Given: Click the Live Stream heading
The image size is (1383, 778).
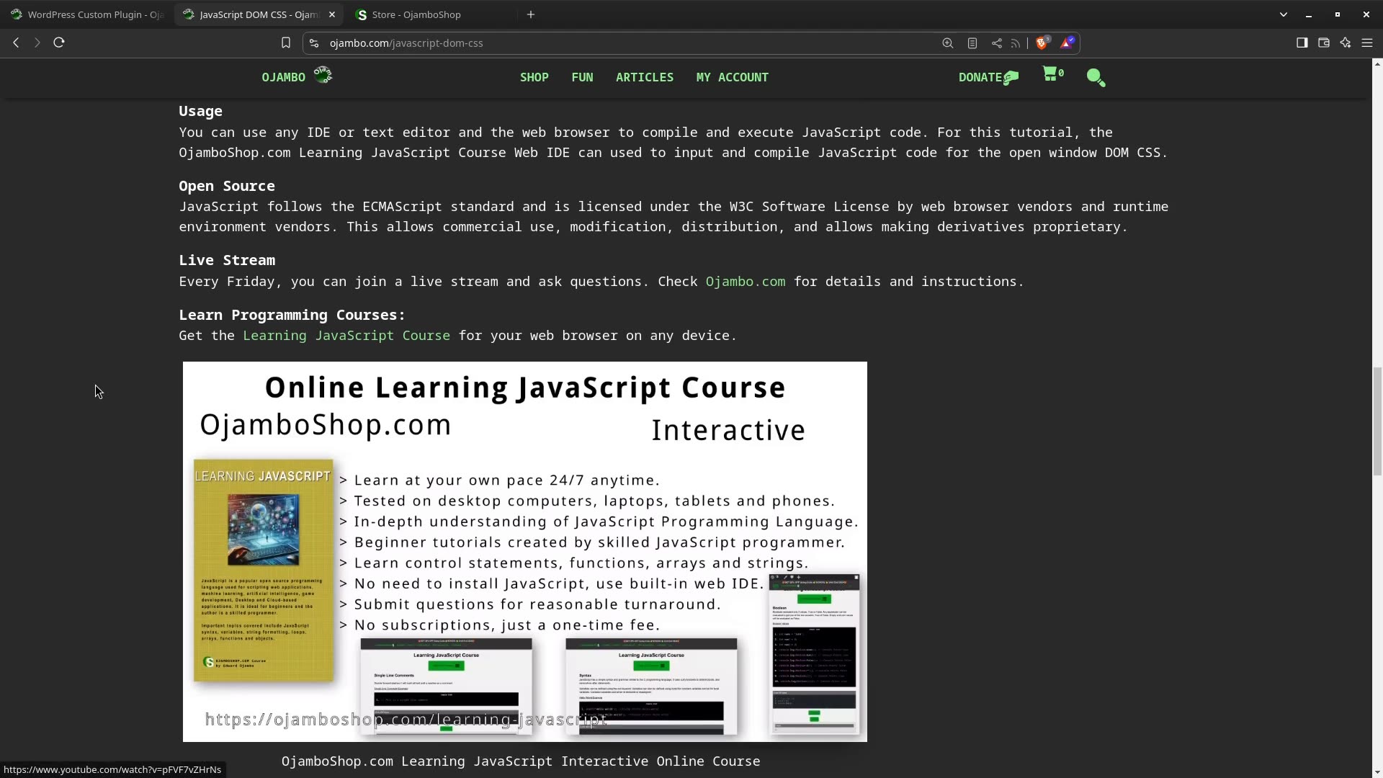Looking at the screenshot, I should point(227,260).
